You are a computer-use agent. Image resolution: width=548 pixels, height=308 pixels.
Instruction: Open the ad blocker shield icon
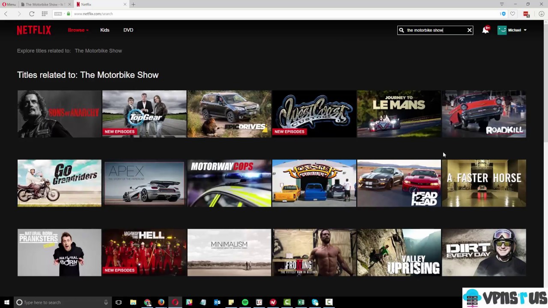click(x=503, y=14)
